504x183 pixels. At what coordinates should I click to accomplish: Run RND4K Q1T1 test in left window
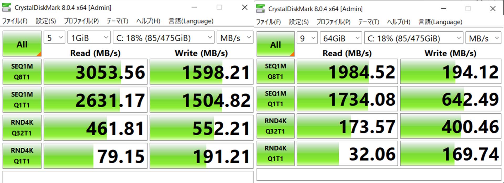click(22, 156)
